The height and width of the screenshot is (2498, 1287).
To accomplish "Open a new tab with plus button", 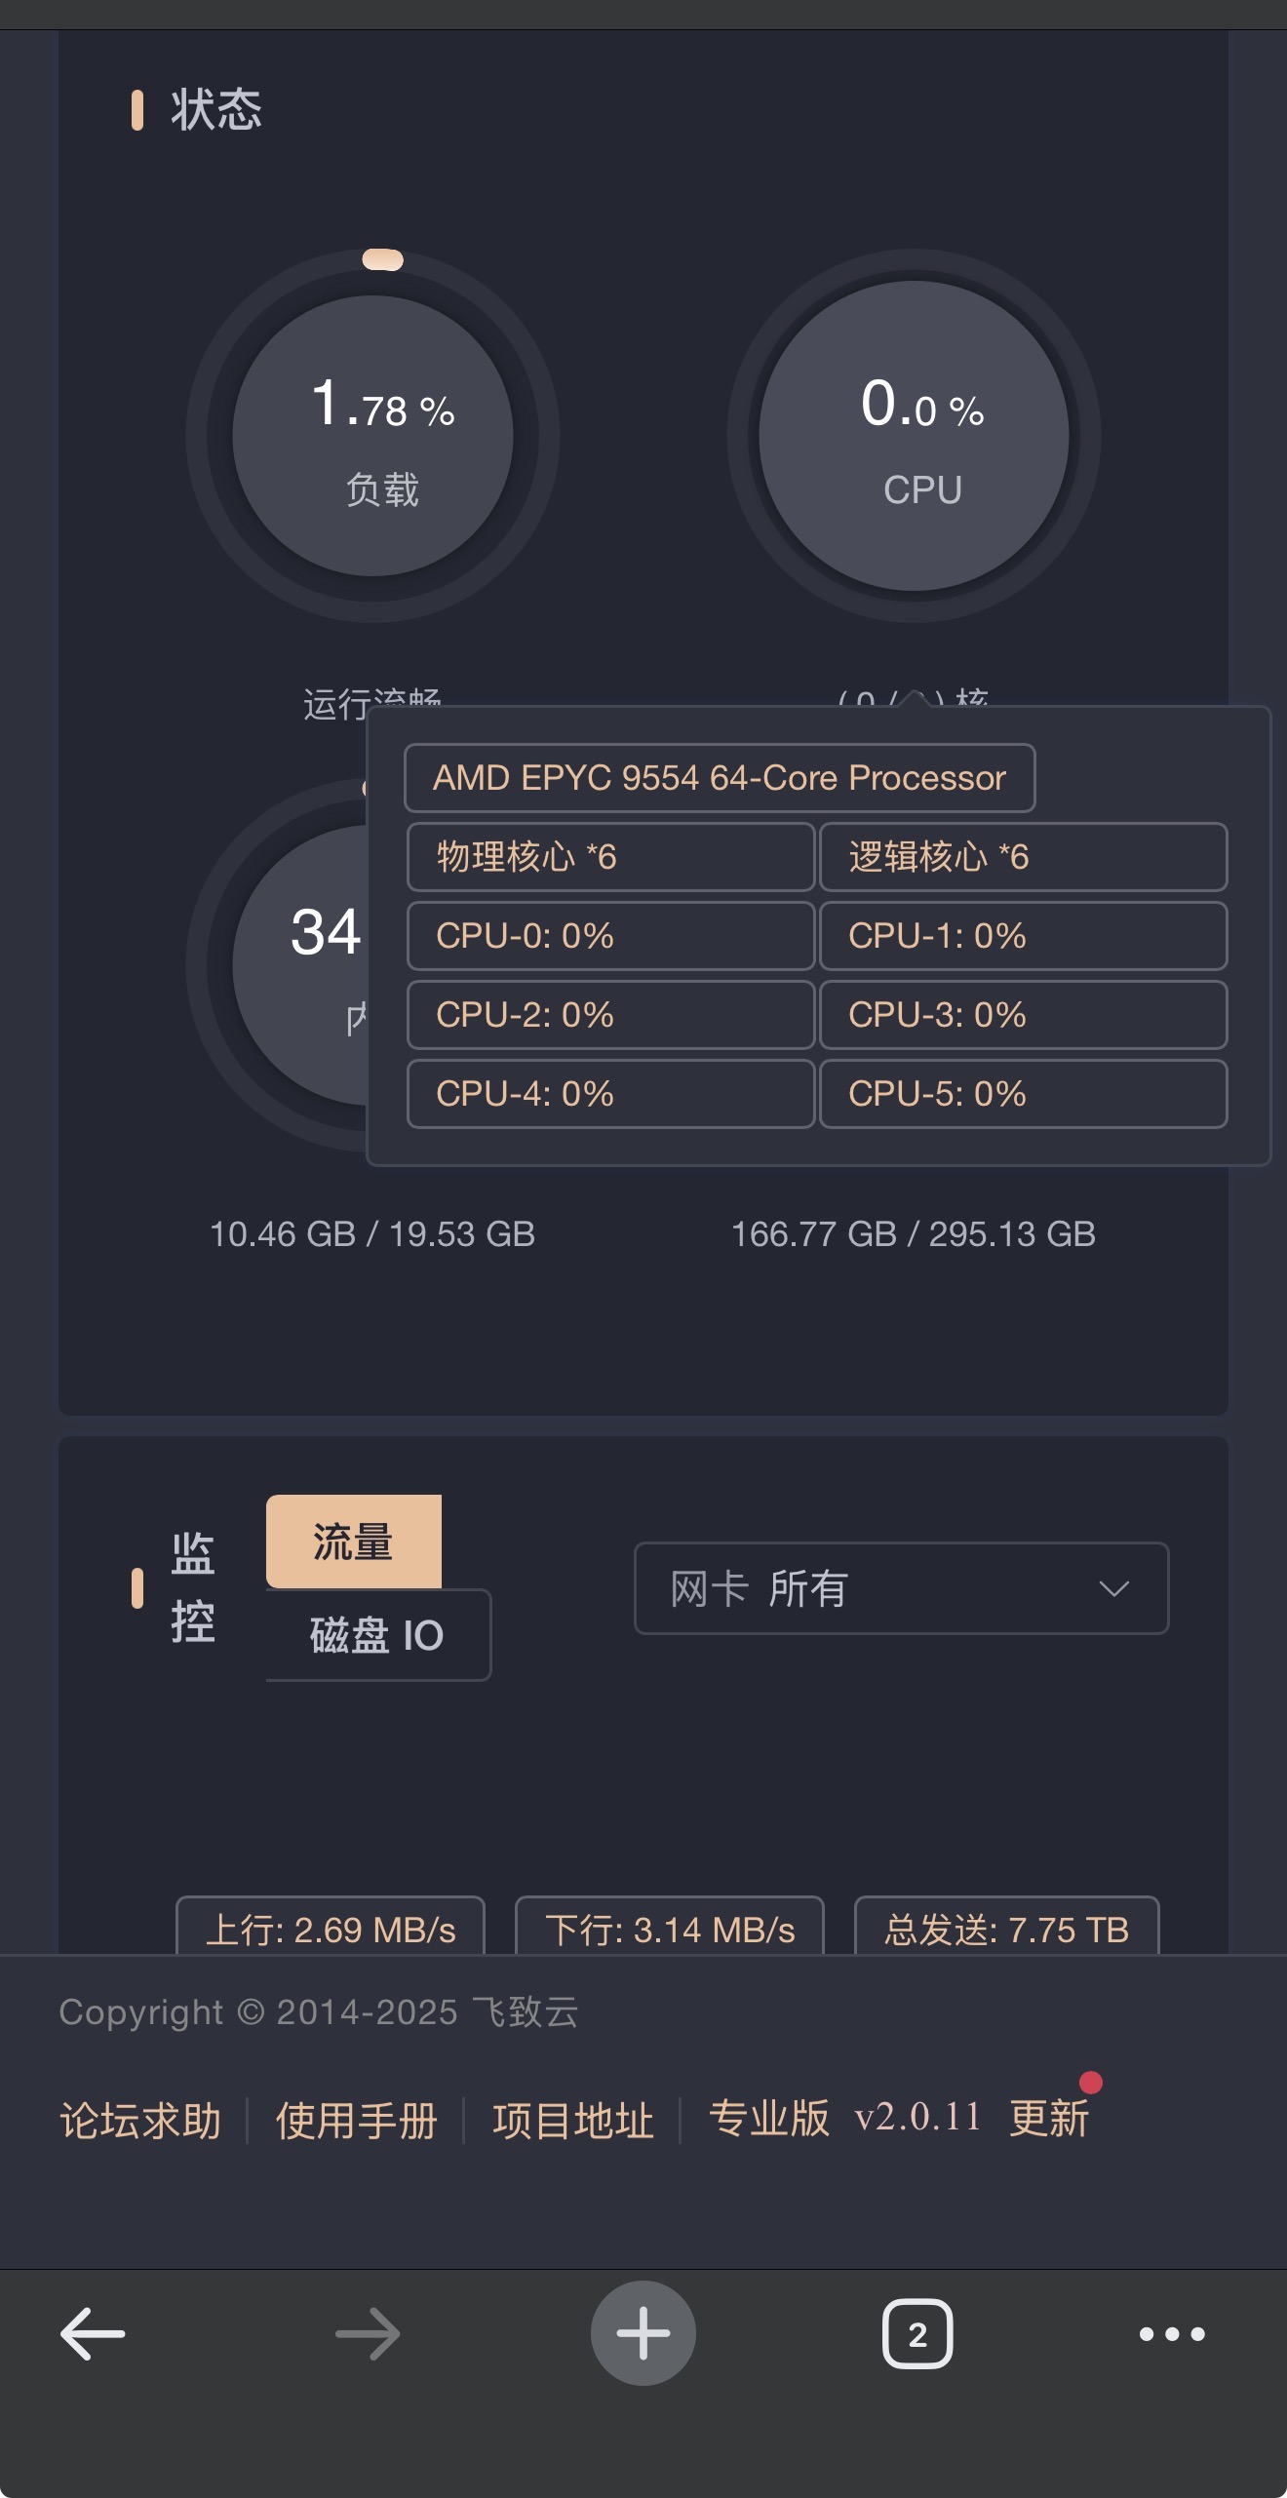I will 643,2333.
